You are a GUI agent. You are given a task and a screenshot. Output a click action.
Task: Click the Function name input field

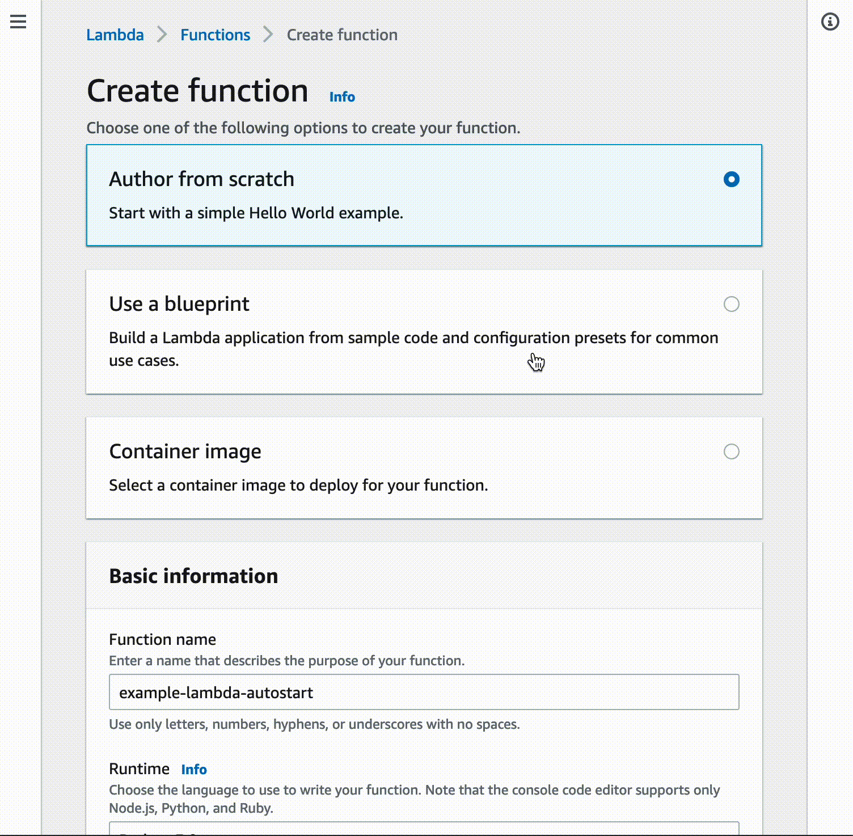point(424,692)
